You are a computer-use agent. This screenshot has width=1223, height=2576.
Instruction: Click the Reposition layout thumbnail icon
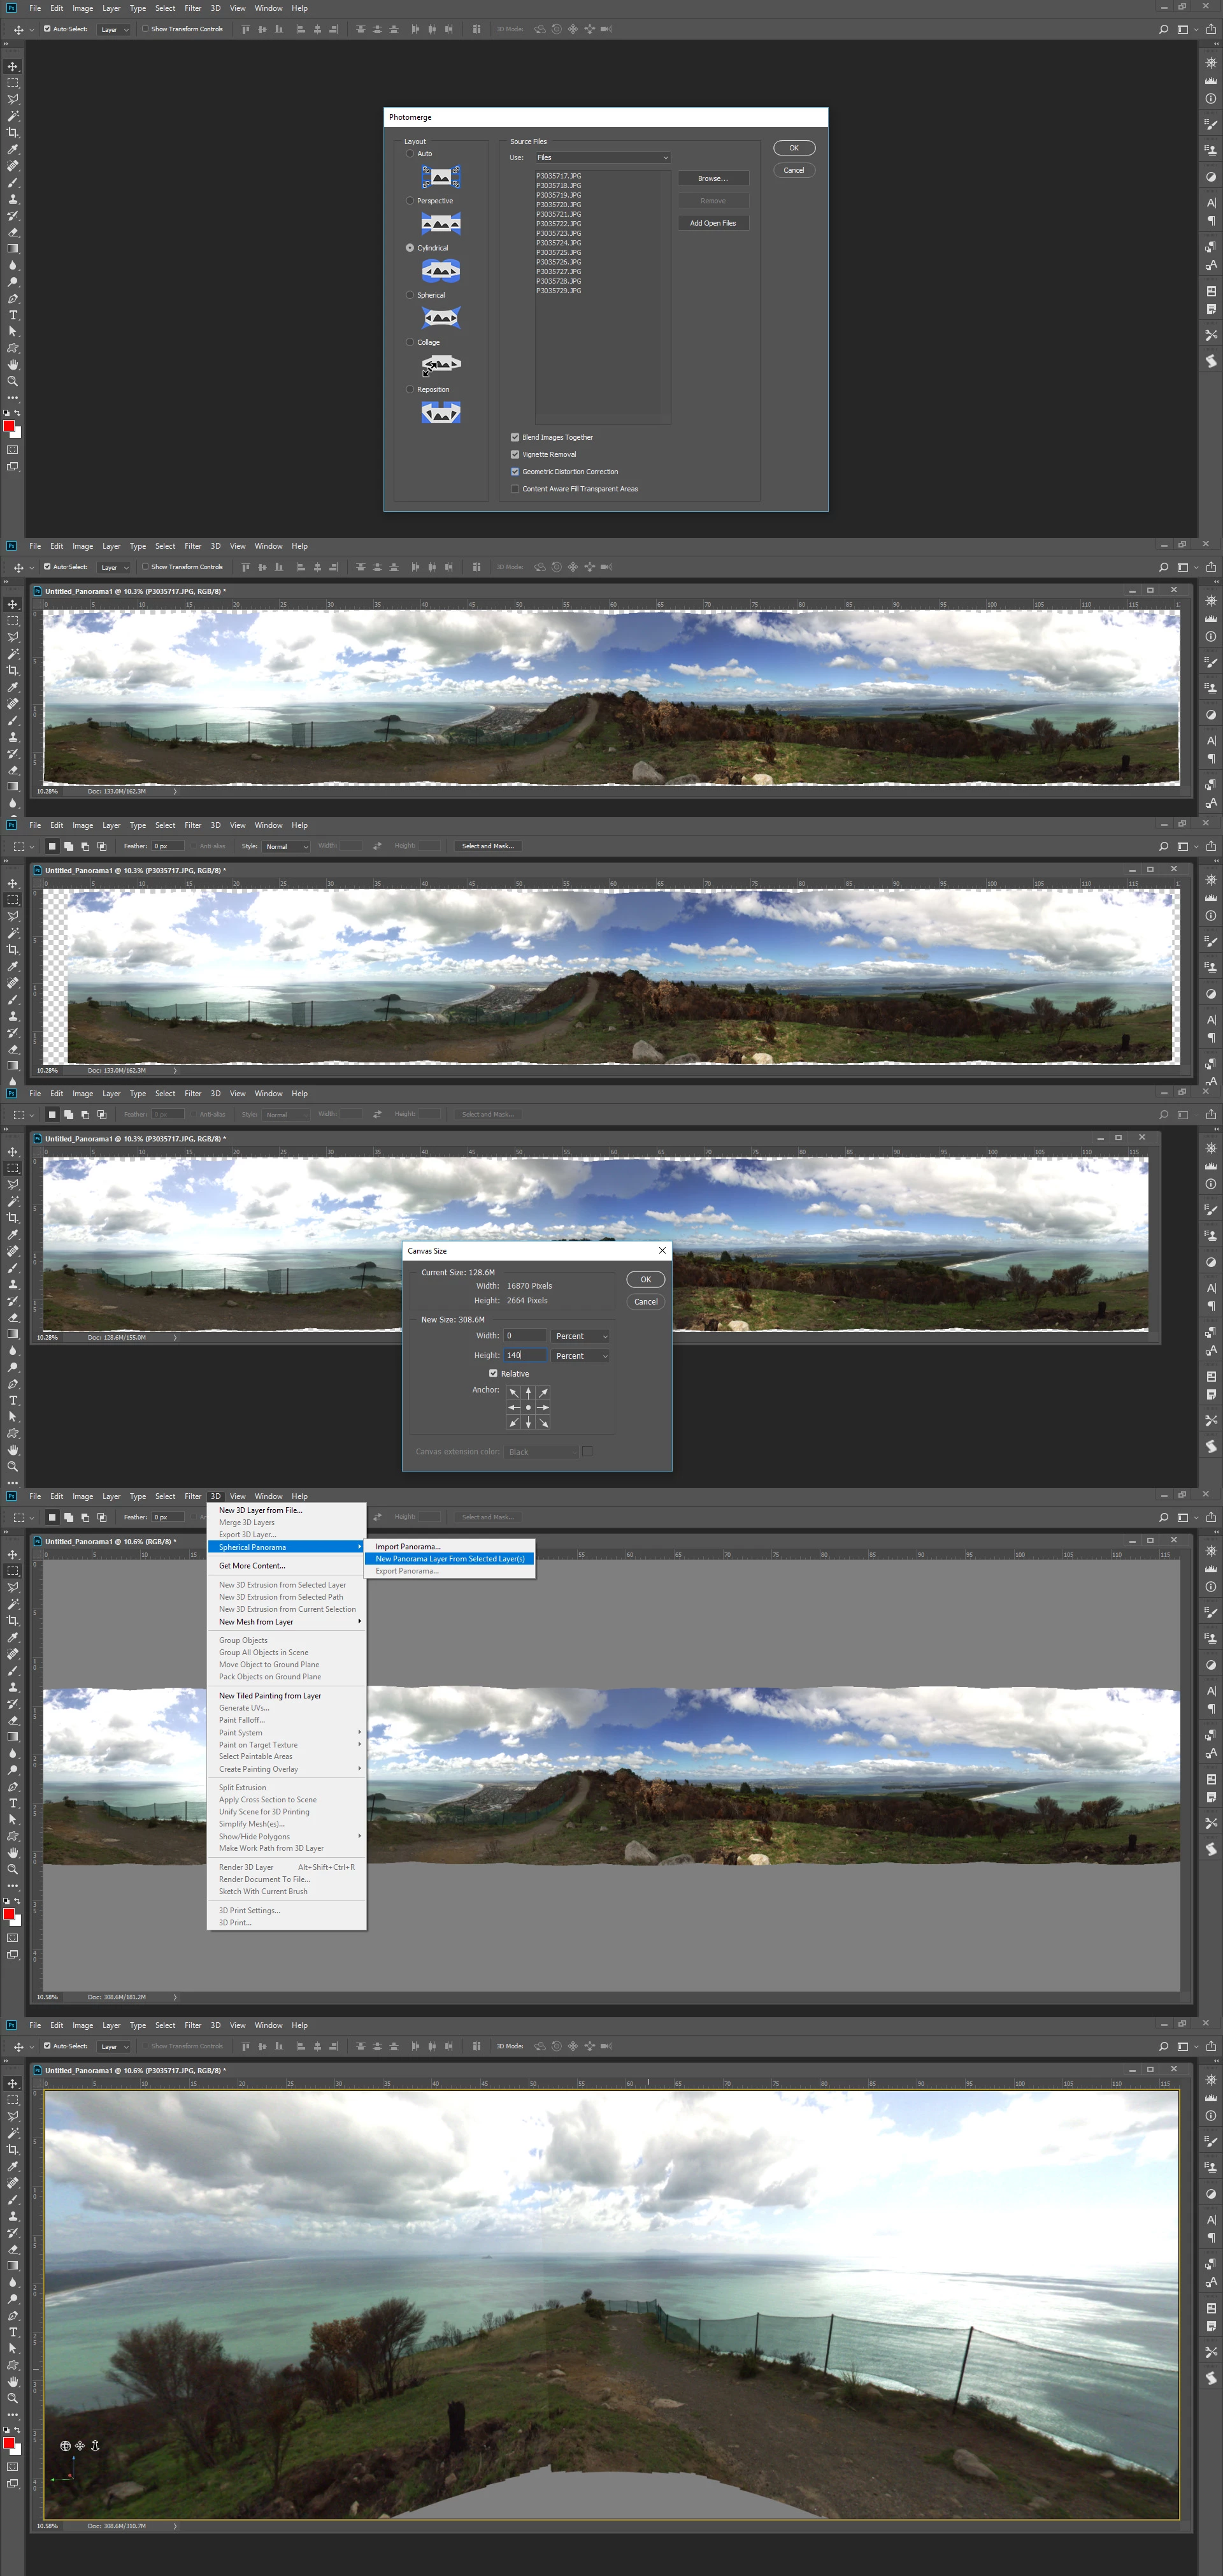[x=441, y=412]
